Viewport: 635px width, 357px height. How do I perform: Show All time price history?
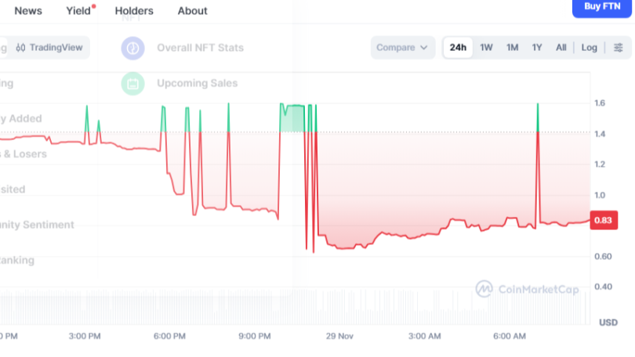(561, 48)
